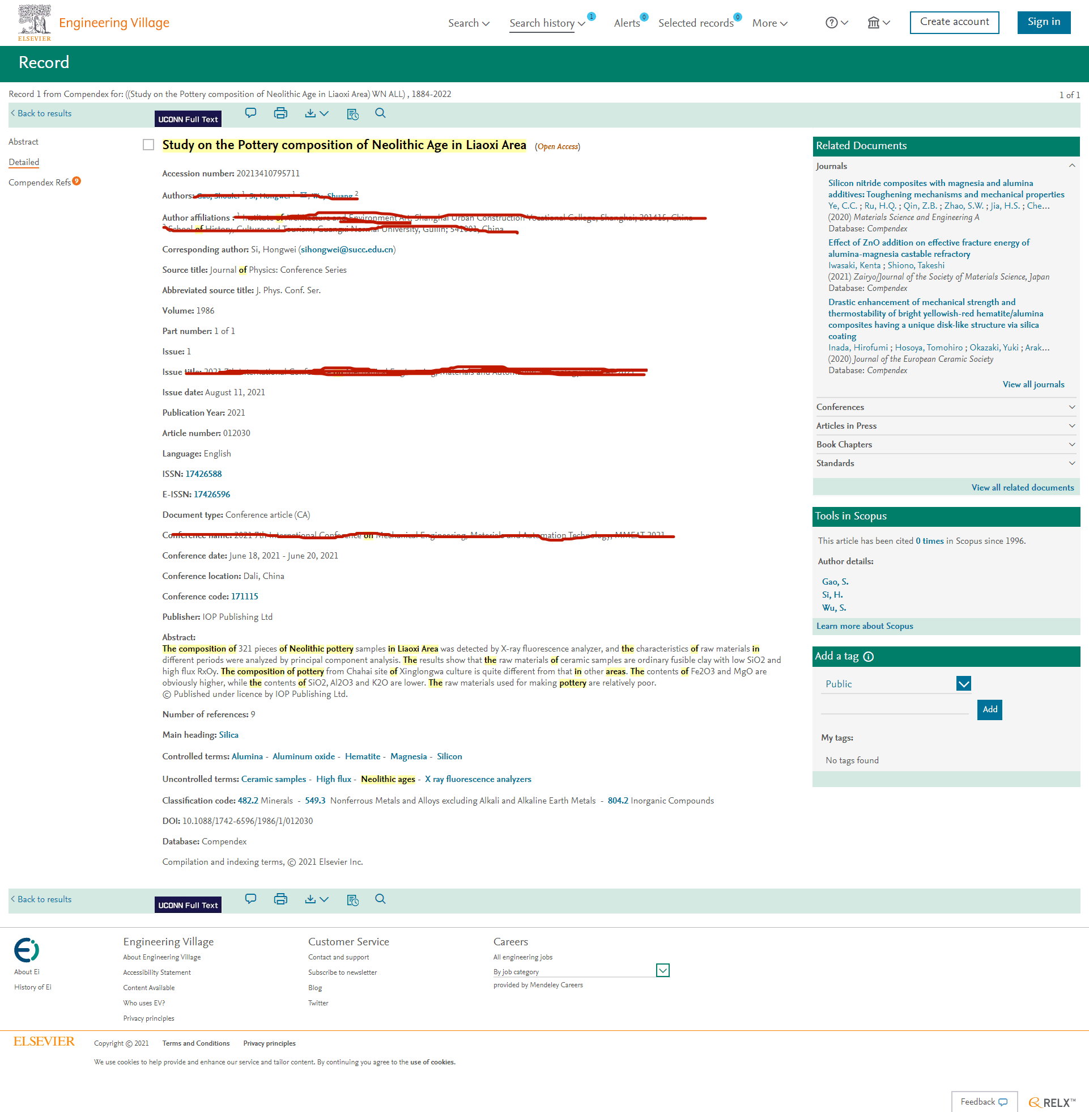Click the Feedback button
Image resolution: width=1089 pixels, height=1112 pixels.
984,1102
